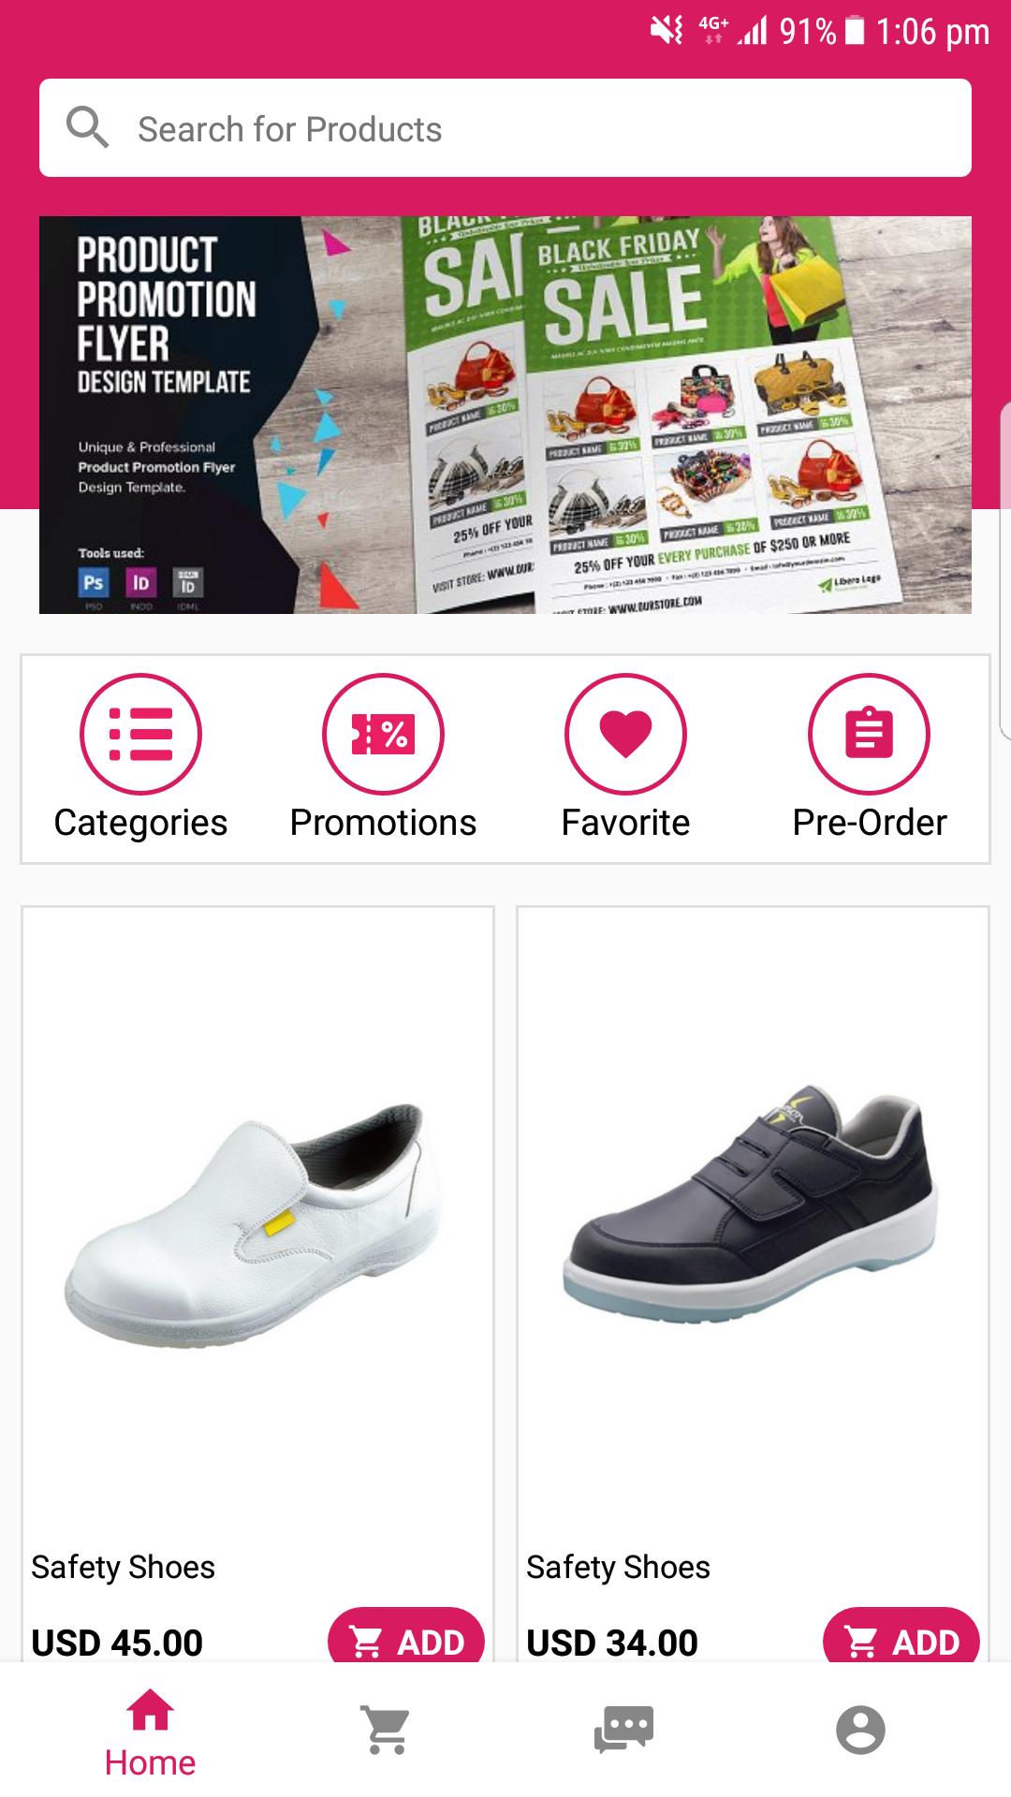Focus the Search for Products field
This screenshot has width=1011, height=1797.
point(505,128)
